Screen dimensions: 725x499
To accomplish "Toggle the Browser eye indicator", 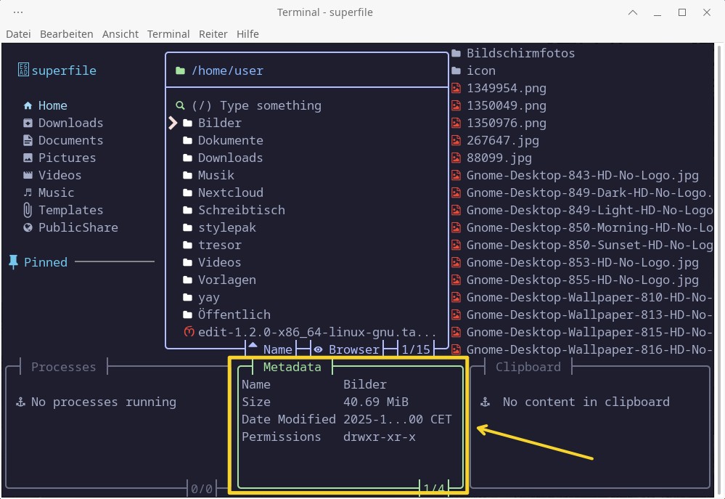I will pyautogui.click(x=318, y=349).
